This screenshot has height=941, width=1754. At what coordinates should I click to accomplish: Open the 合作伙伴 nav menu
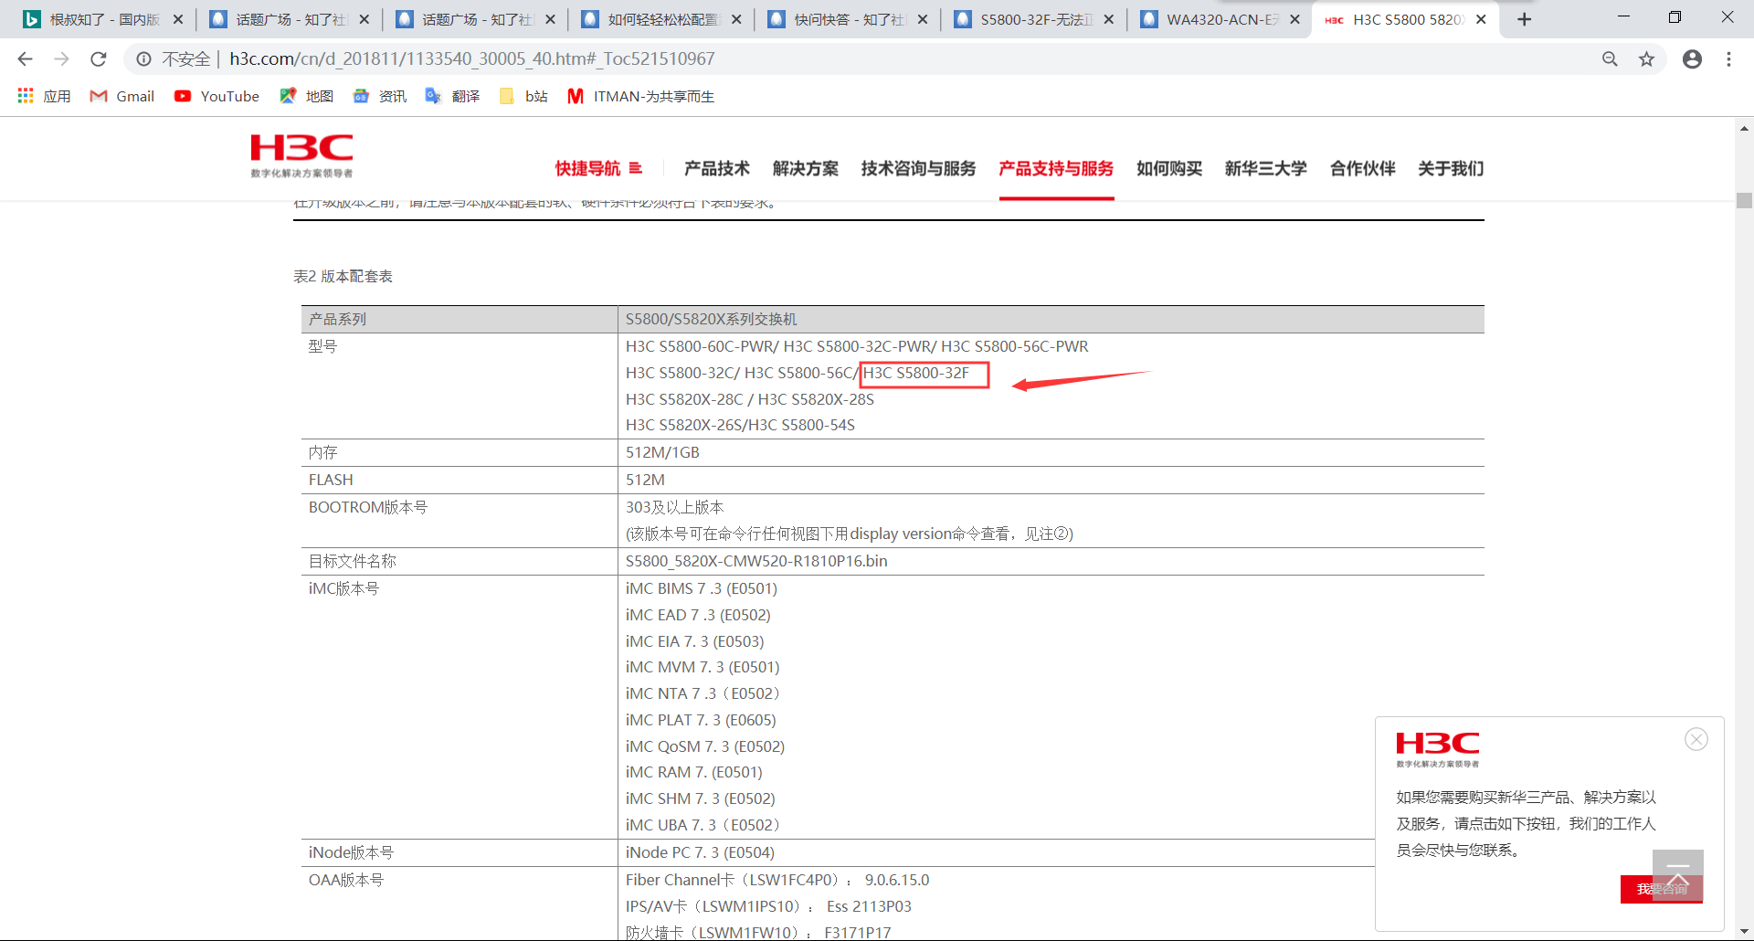click(x=1362, y=168)
